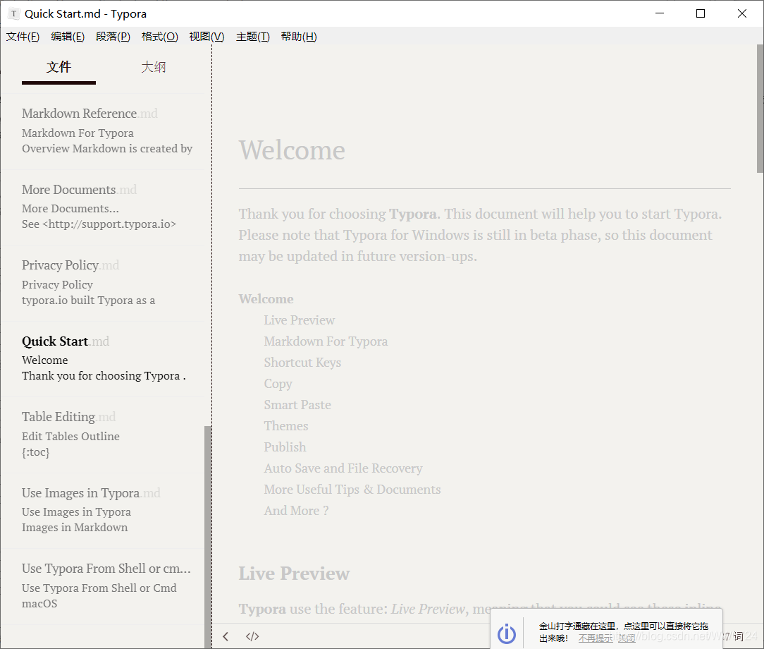Switch to the 大纲 outline tab
Image resolution: width=764 pixels, height=649 pixels.
[x=154, y=67]
